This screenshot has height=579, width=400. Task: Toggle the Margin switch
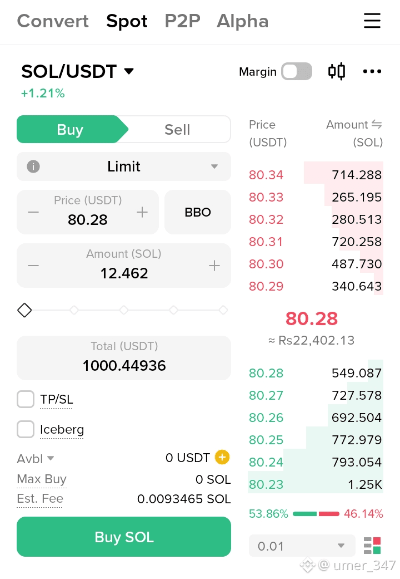tap(297, 71)
